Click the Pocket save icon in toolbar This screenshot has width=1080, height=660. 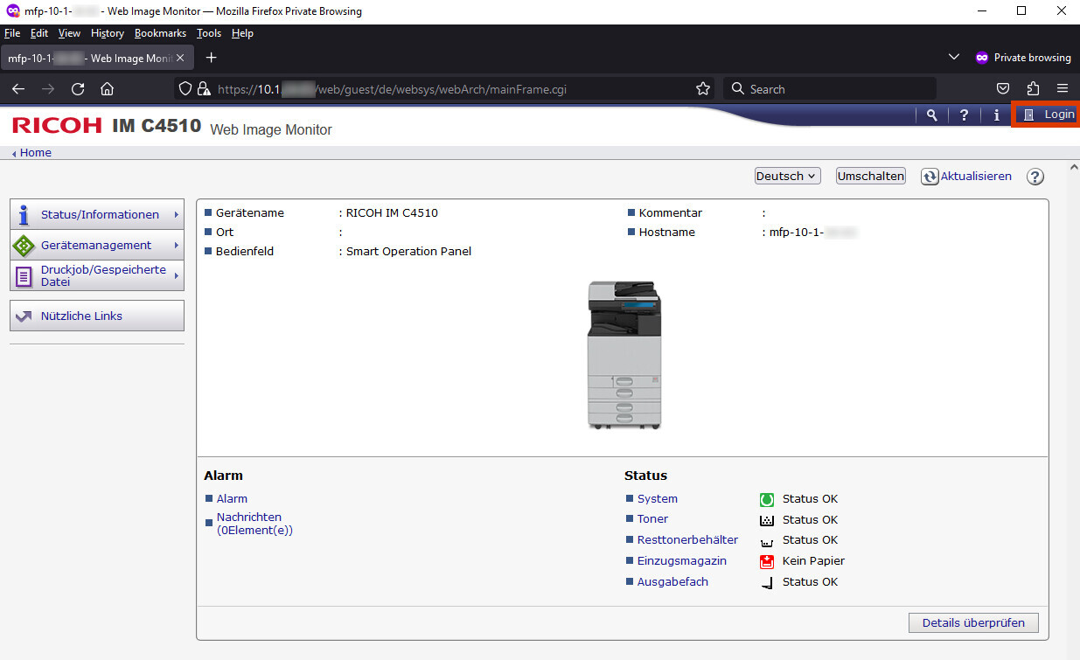tap(1004, 89)
